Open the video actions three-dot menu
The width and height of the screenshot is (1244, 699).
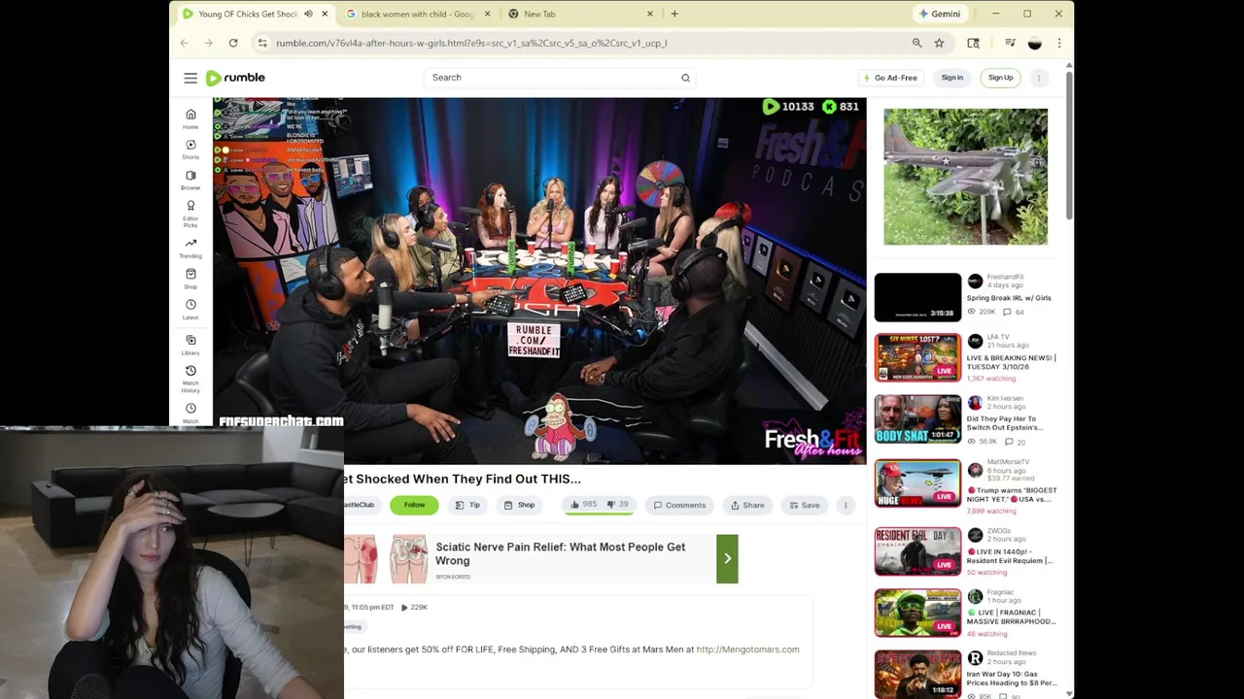pyautogui.click(x=846, y=505)
